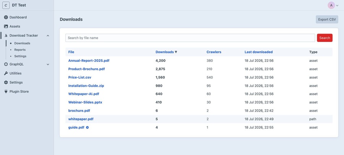Open Installation-Guide.zip file link
The image size is (344, 155).
(x=86, y=86)
